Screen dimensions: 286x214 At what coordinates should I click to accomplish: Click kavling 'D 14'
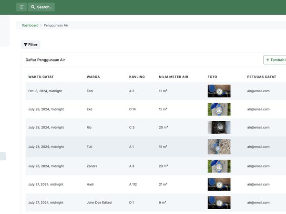click(133, 109)
